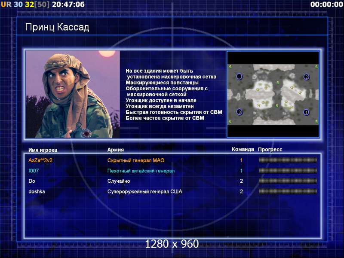Click team number for f007
344x258 pixels.
[x=241, y=171]
